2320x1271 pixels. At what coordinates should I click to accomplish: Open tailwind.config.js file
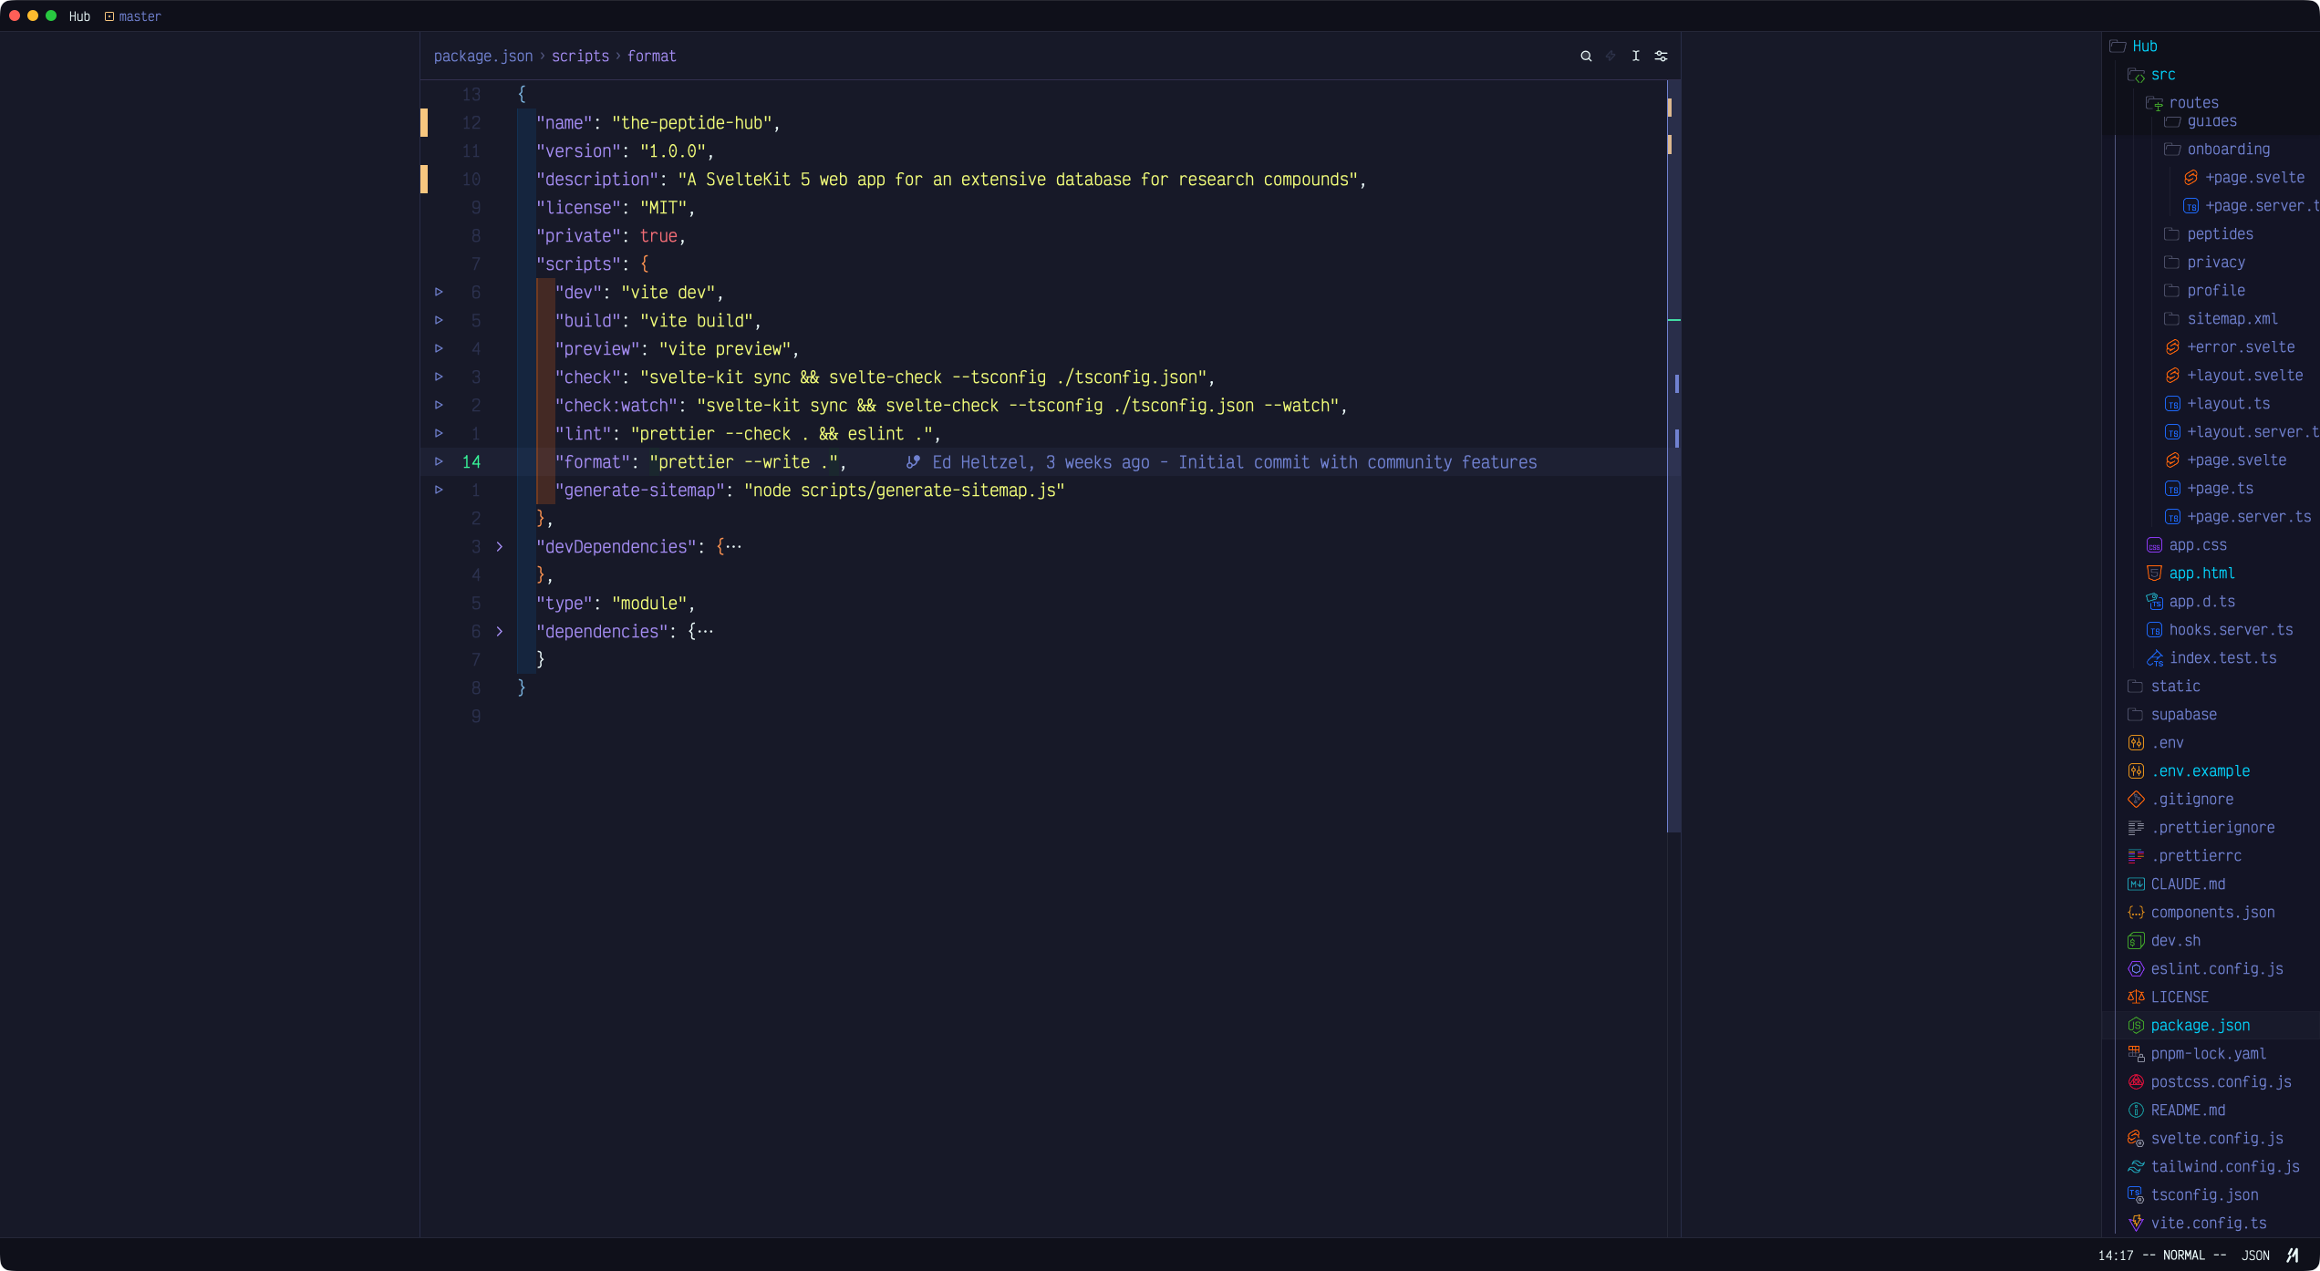pos(2213,1167)
